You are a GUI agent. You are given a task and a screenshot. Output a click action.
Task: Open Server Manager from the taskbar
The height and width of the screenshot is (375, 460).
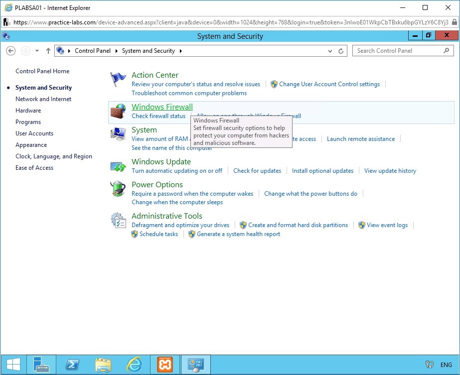41,365
